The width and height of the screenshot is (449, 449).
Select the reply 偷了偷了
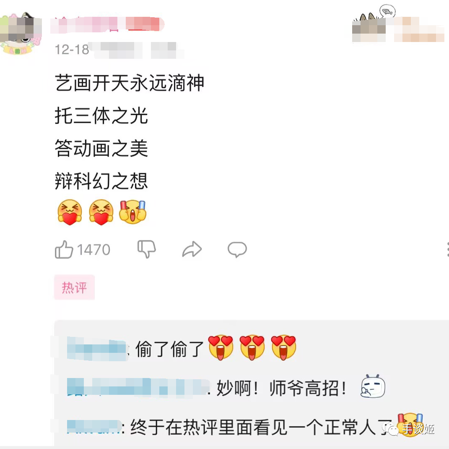click(169, 349)
